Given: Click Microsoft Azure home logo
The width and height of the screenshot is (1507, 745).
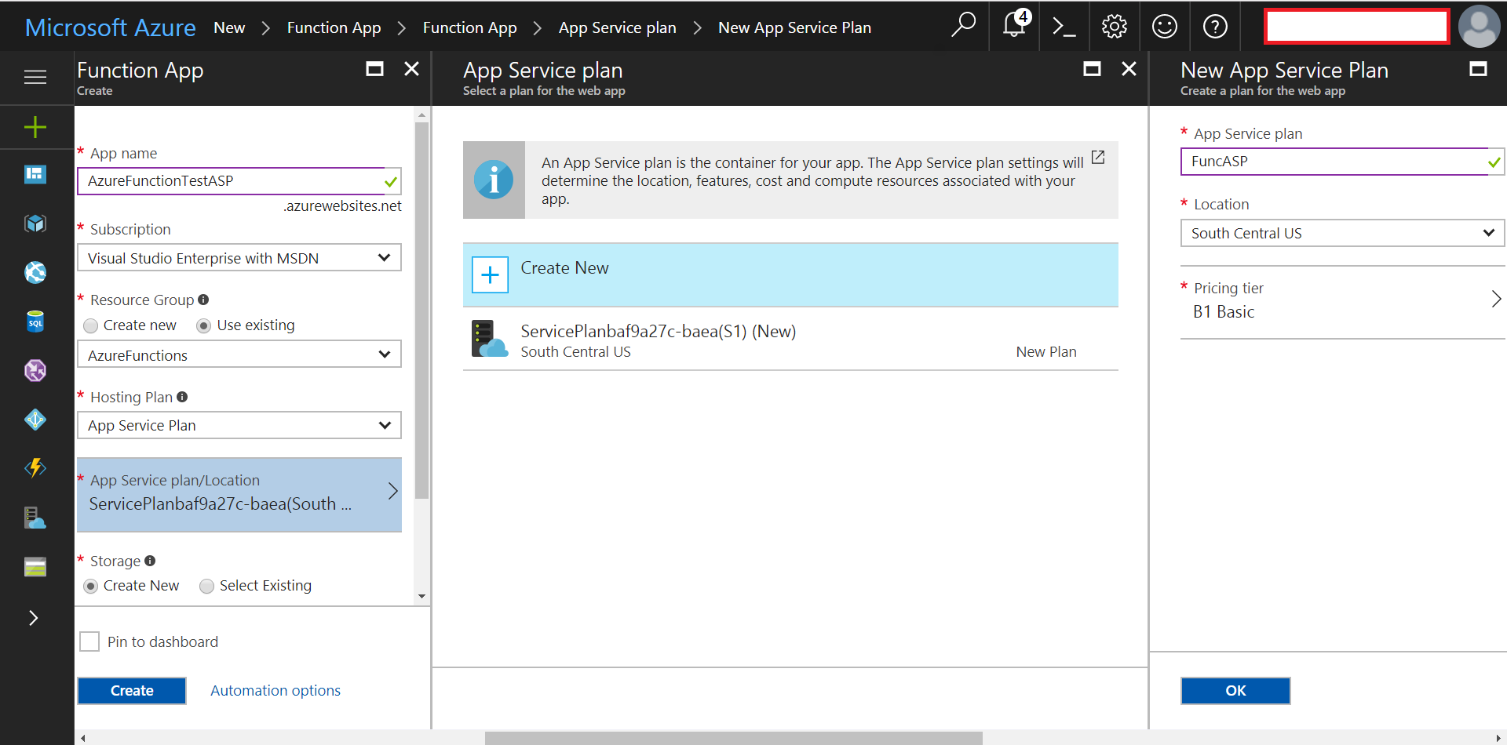Looking at the screenshot, I should pos(110,27).
